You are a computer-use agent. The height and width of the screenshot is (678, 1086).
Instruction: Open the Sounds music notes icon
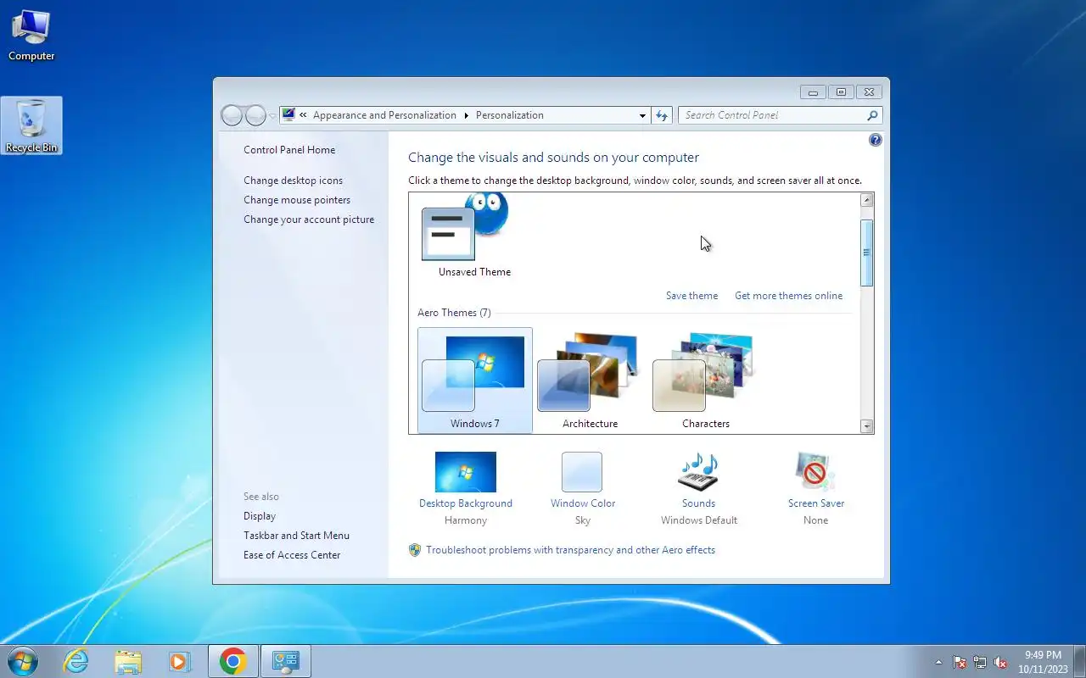(699, 472)
